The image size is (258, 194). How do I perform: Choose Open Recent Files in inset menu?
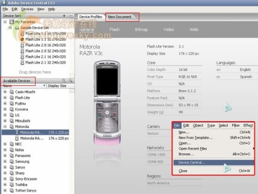tap(214, 149)
